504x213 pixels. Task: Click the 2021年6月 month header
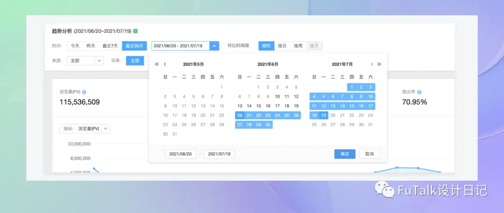click(x=268, y=64)
